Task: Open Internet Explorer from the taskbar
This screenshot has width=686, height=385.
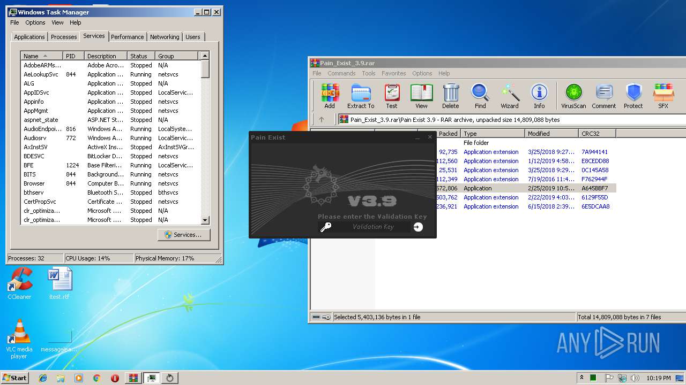Action: point(43,378)
